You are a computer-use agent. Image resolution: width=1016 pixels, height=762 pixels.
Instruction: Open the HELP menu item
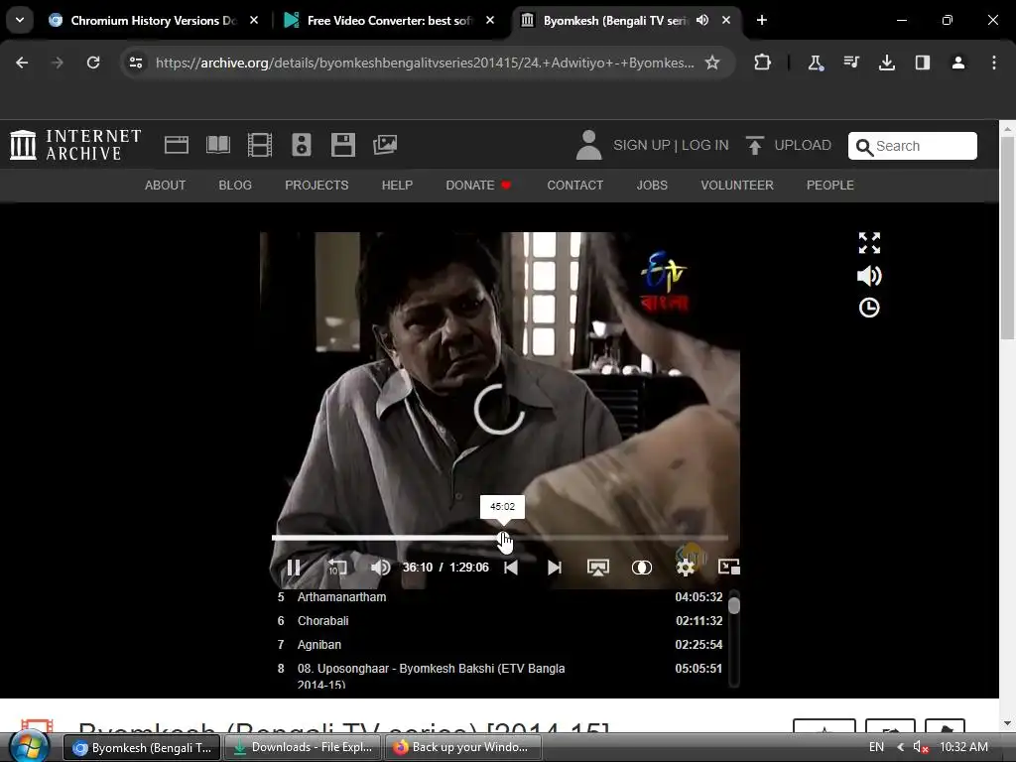point(397,186)
